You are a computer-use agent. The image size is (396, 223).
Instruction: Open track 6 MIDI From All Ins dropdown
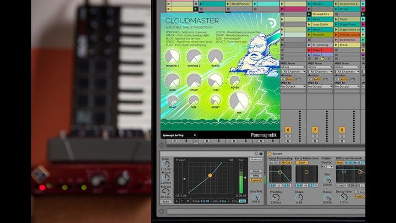[x=293, y=67]
